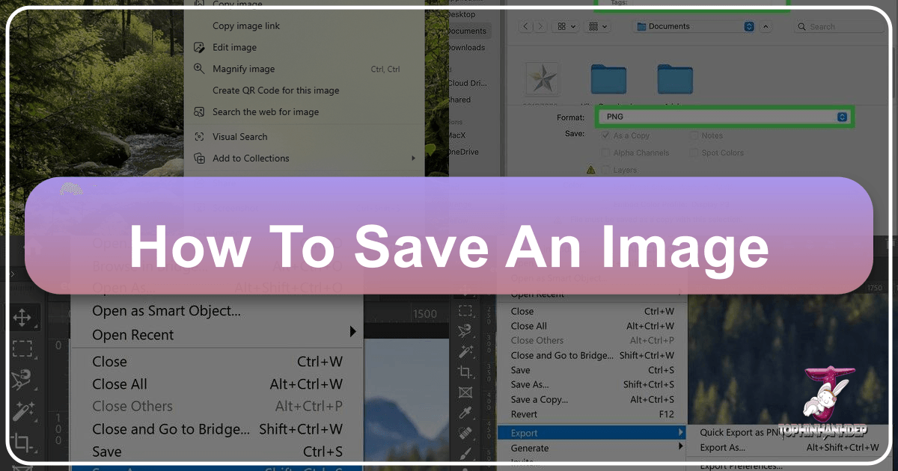Select the Frame tool with crossed box
The height and width of the screenshot is (471, 898).
tap(465, 391)
